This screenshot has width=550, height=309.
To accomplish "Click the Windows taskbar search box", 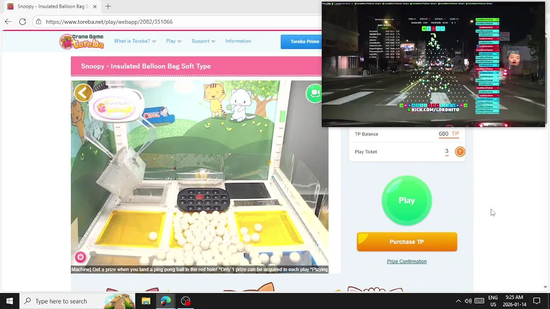I will 77,301.
